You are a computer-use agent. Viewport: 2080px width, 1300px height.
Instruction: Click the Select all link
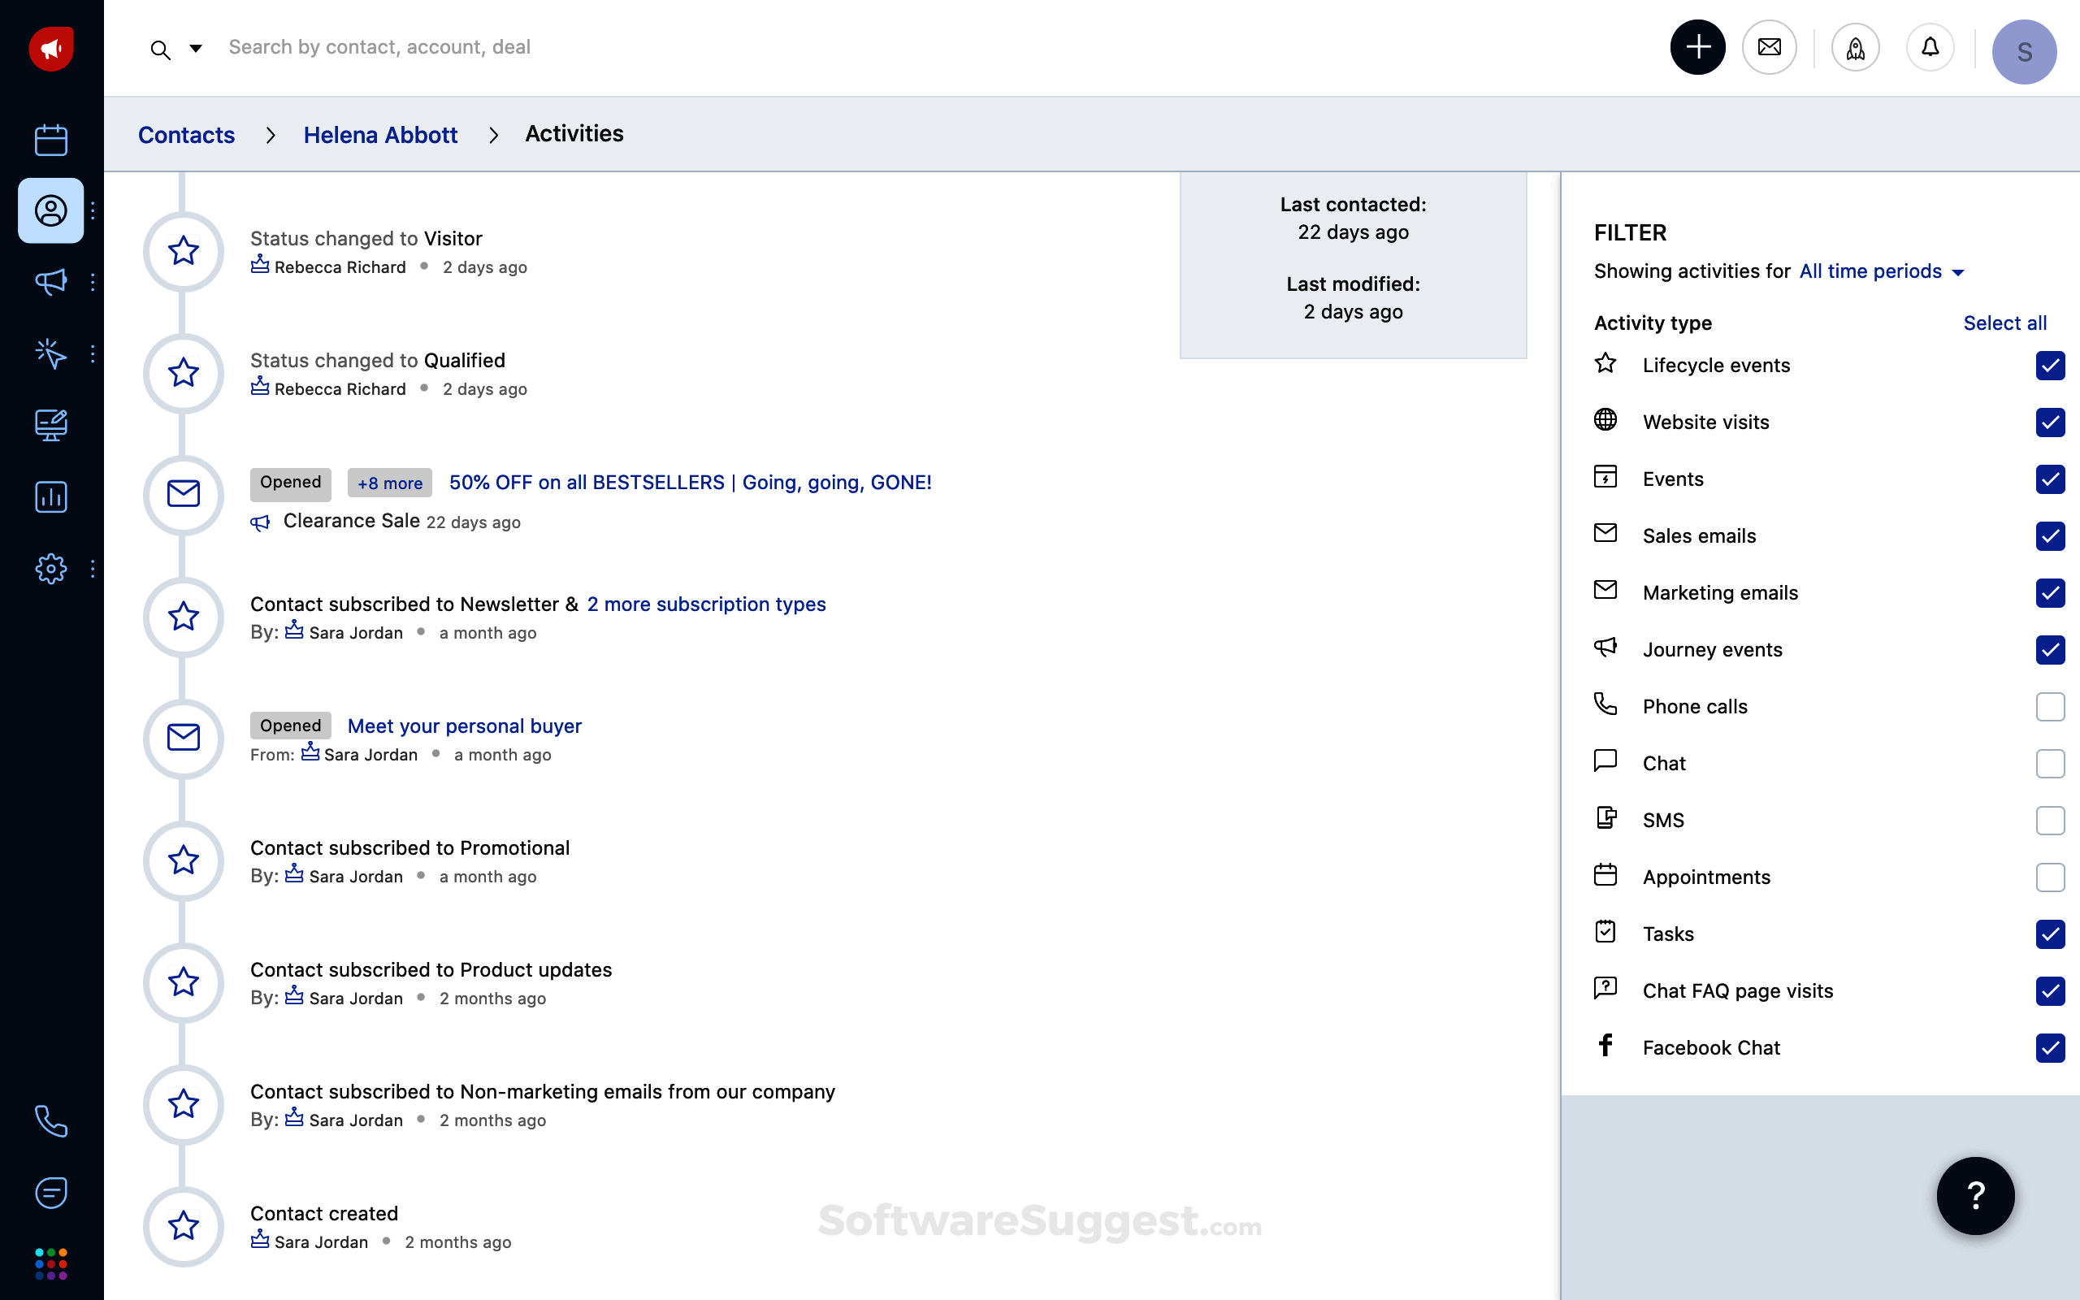[x=2004, y=323]
